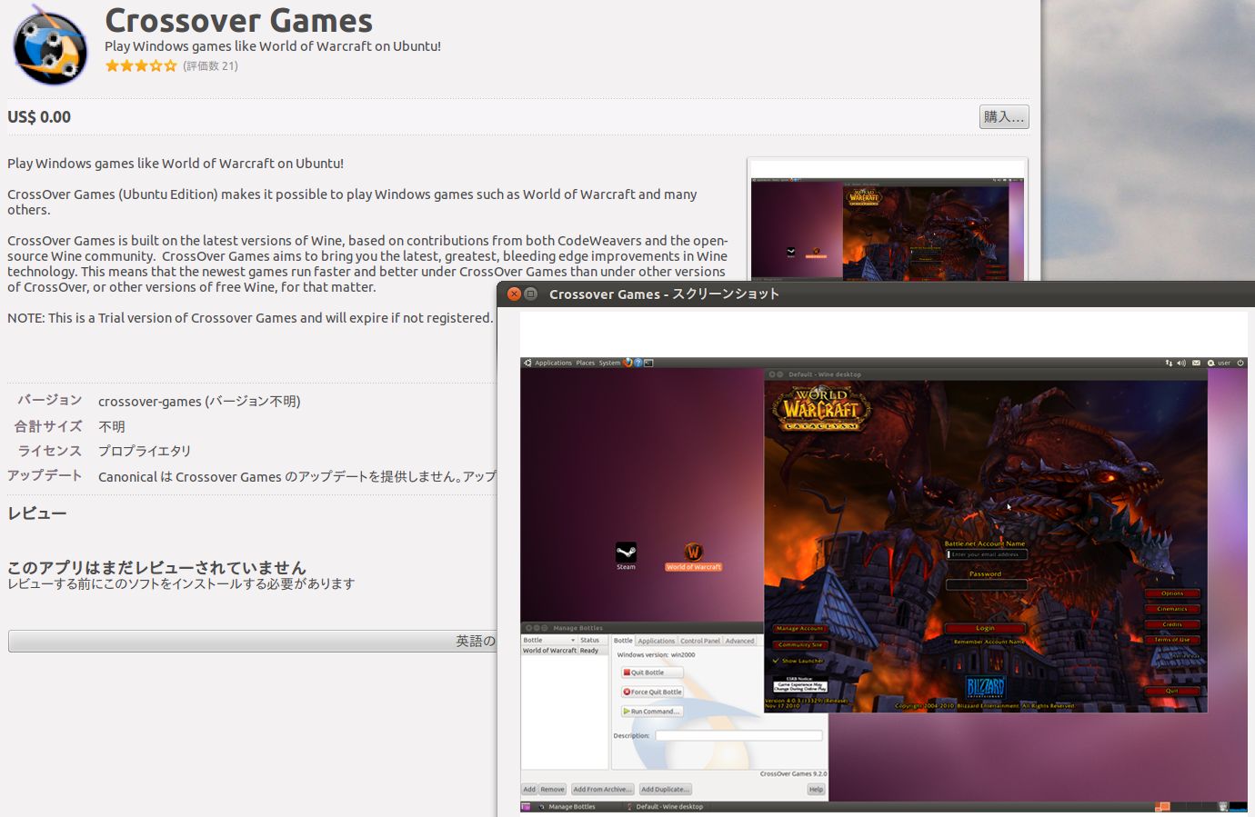
Task: Click the US$ 0.00 price text
Action: 39,116
